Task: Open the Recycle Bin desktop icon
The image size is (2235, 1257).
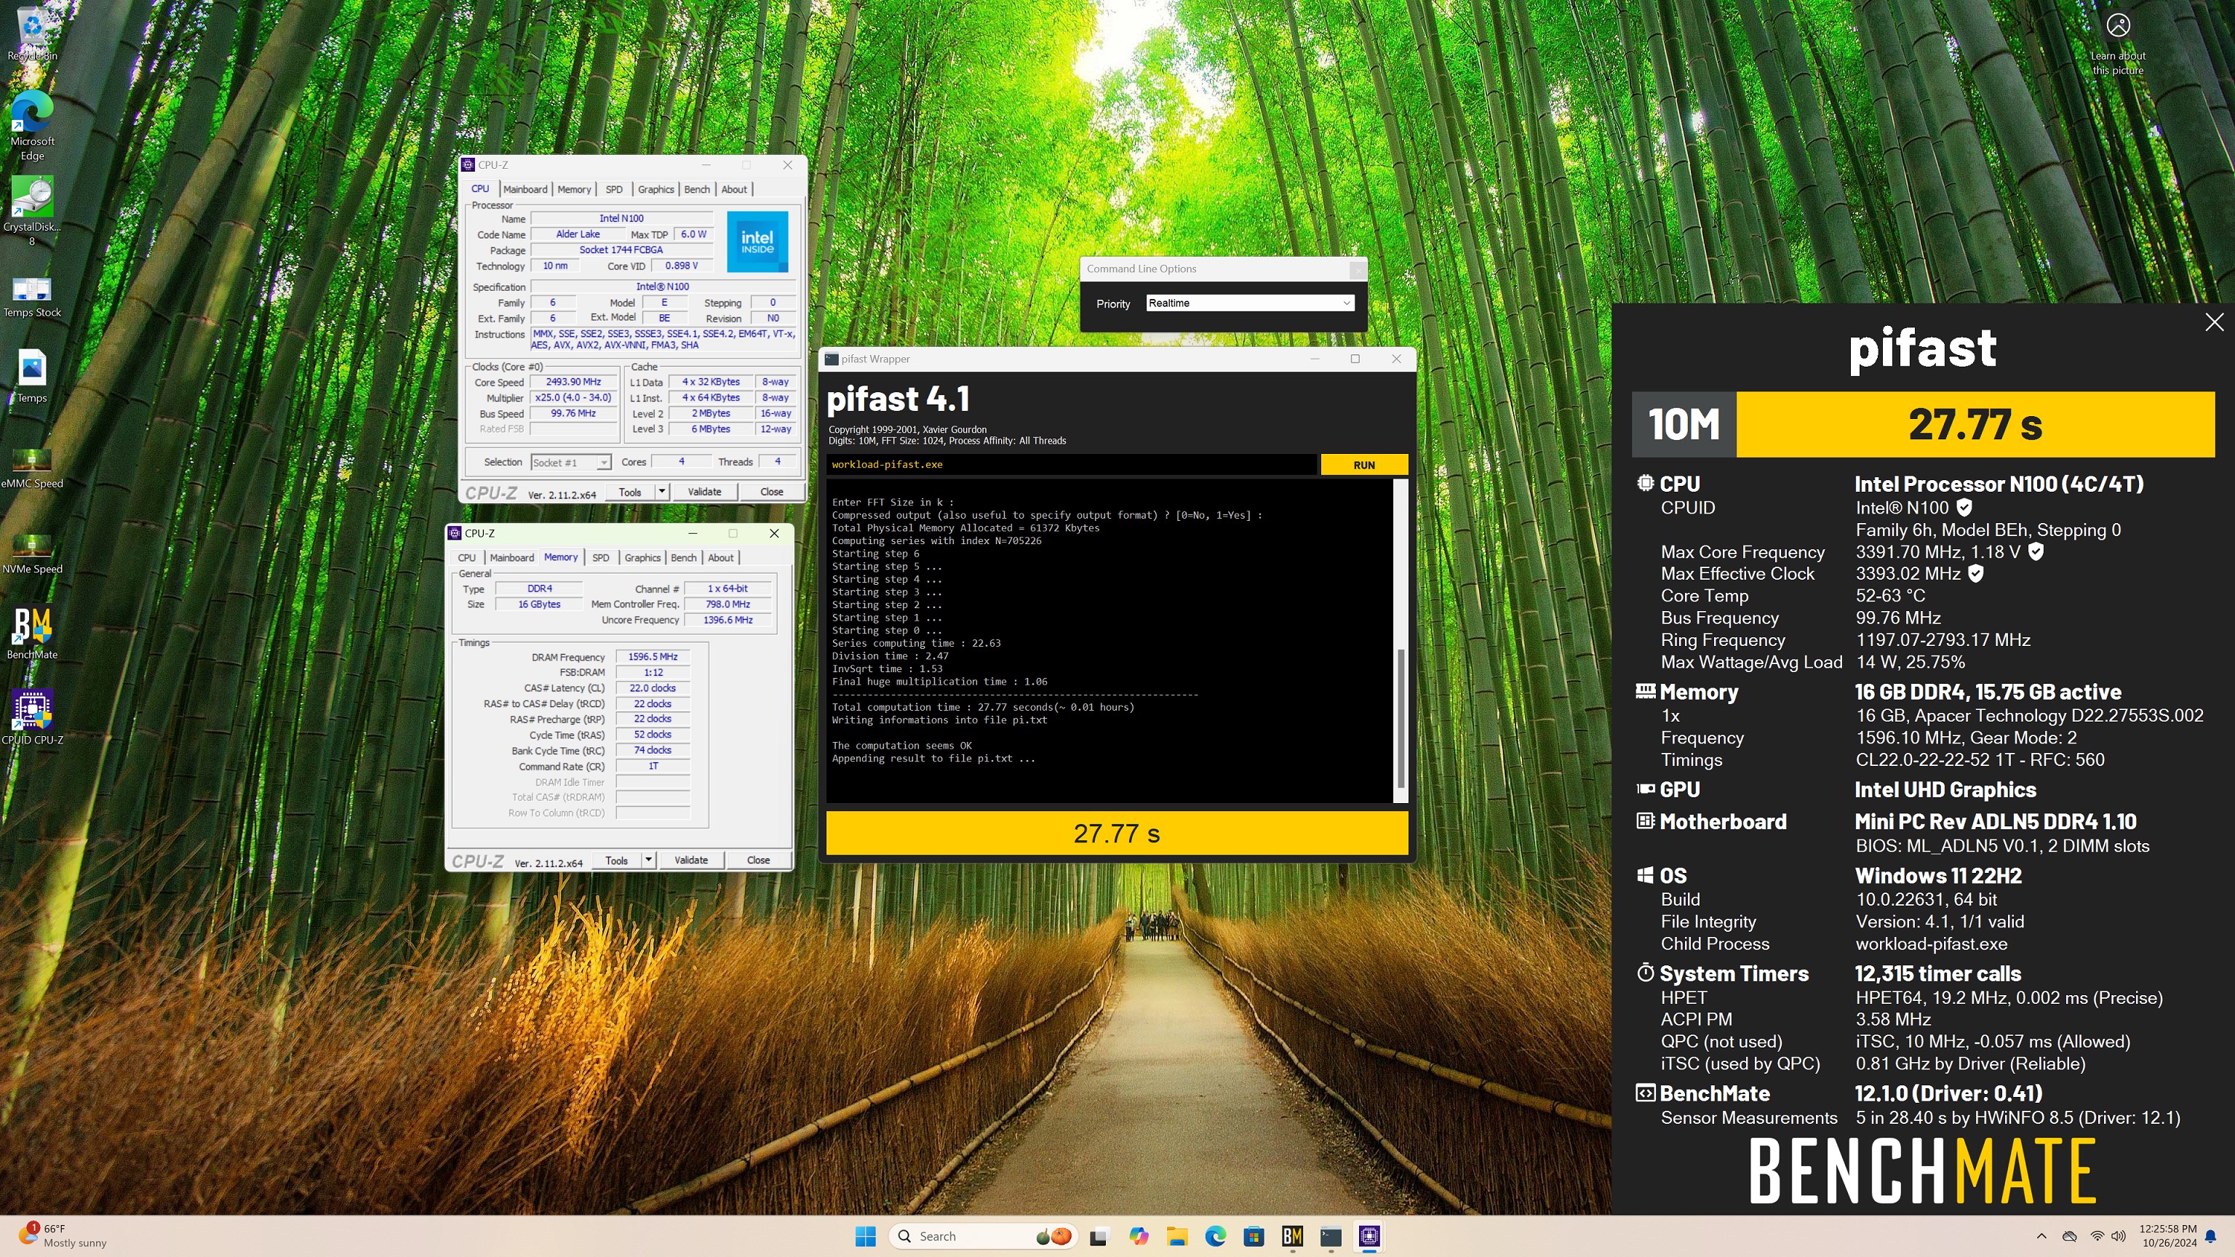Action: pyautogui.click(x=32, y=33)
